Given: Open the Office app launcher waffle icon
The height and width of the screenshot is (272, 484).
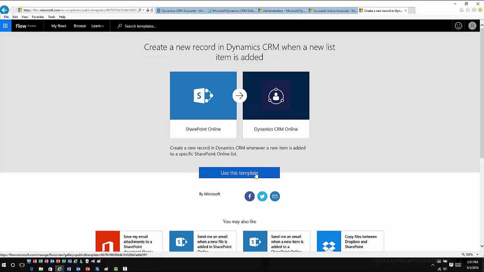Looking at the screenshot, I should tap(5, 26).
